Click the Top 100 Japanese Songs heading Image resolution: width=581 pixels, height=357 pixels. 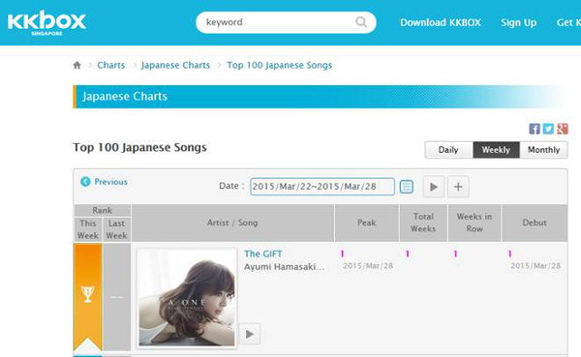coord(139,147)
